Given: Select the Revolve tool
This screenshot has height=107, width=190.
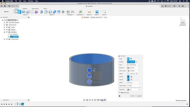Looking at the screenshot, I should pos(24,12).
